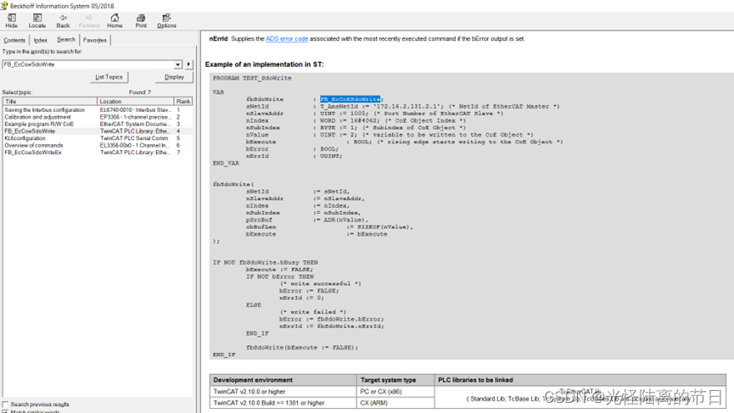Click 'EL6740-0010 - Interbus Slav...' location cell
The width and height of the screenshot is (734, 413).
click(136, 110)
